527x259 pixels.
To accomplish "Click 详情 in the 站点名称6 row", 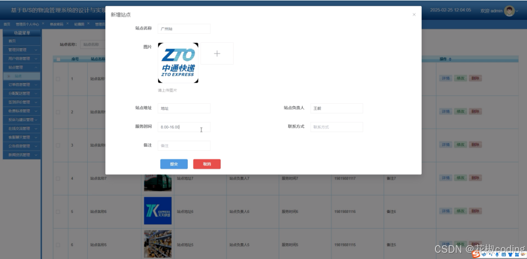I will (x=446, y=211).
